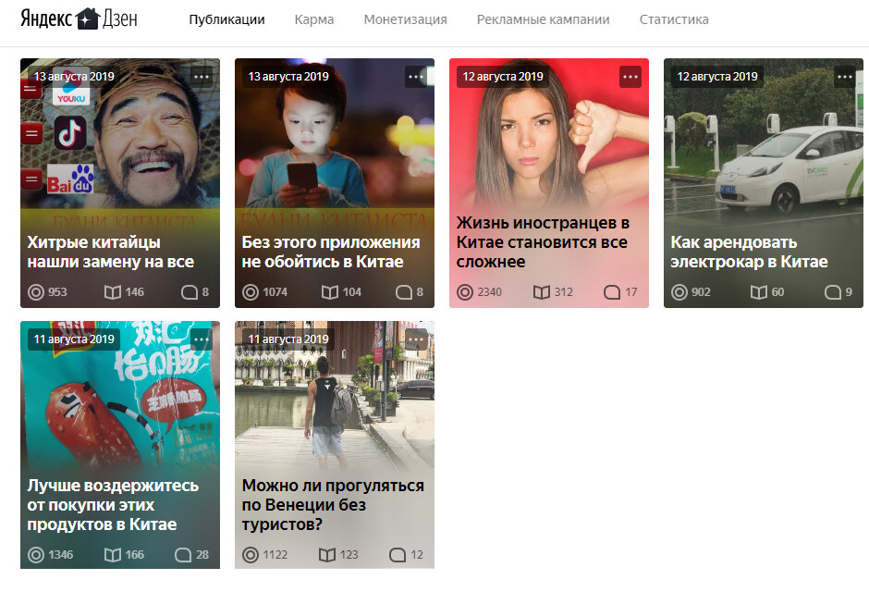The image size is (869, 592).
Task: Click comments bubble icon showing 28
Action: [183, 555]
